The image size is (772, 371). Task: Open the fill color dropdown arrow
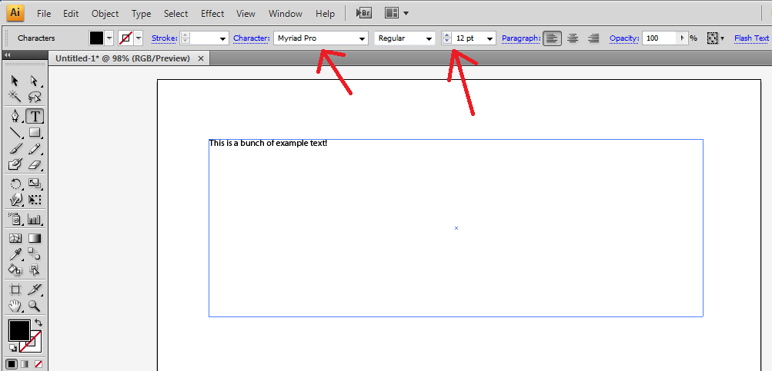tap(109, 38)
